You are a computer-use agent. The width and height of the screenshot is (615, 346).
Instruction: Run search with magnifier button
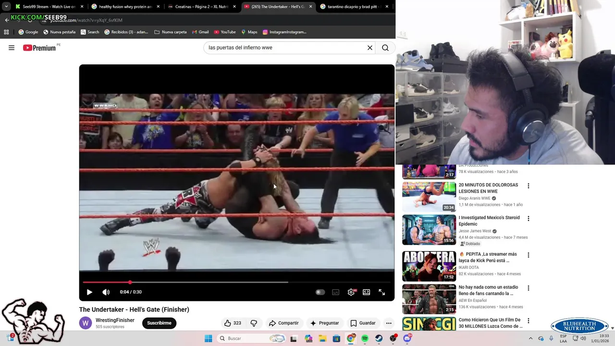(385, 48)
